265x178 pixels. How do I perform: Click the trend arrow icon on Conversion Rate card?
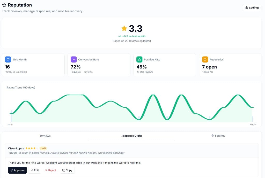[74, 59]
